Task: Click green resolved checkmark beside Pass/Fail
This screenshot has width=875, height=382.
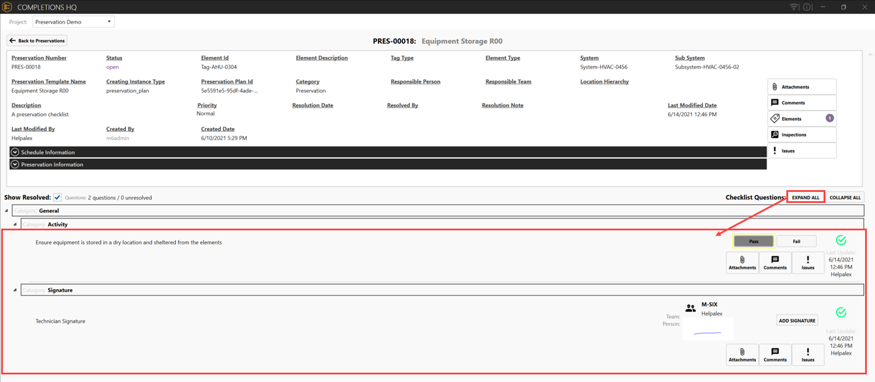Action: point(841,240)
